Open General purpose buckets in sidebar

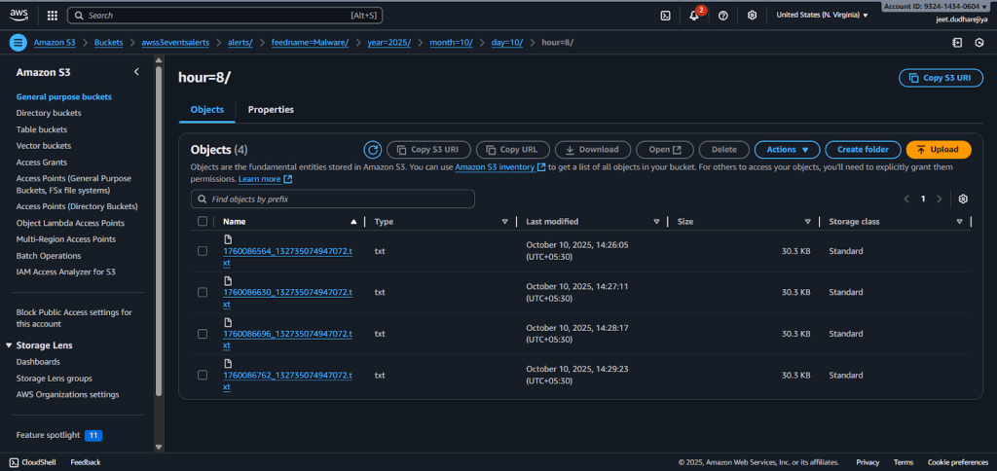point(63,96)
